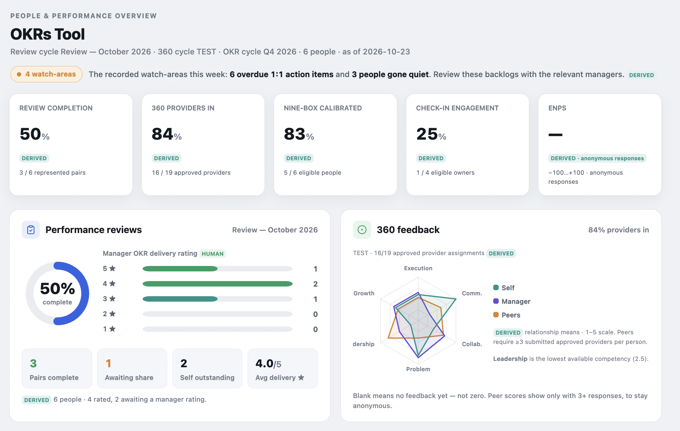Image resolution: width=680 pixels, height=431 pixels.
Task: Click the 5 star rating row icon
Action: pyautogui.click(x=112, y=268)
